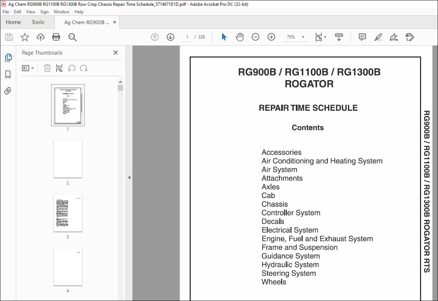Image resolution: width=438 pixels, height=301 pixels.
Task: Click the "Hydraulic System" contents entry
Action: coord(290,265)
